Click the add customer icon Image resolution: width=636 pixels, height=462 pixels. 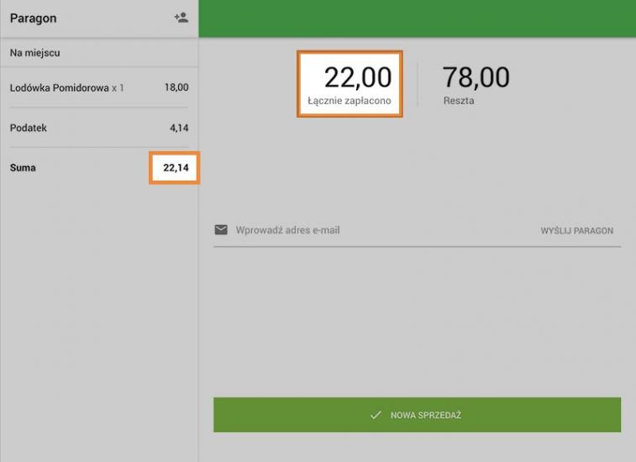click(x=181, y=18)
